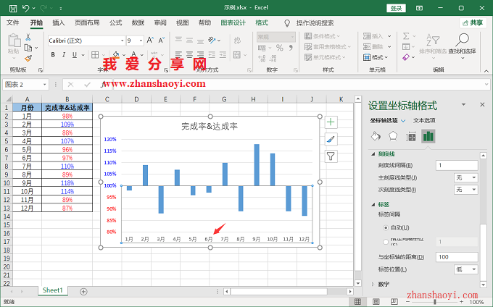Close the Format Axis pane
Image resolution: width=493 pixels, height=307 pixels.
[482, 104]
